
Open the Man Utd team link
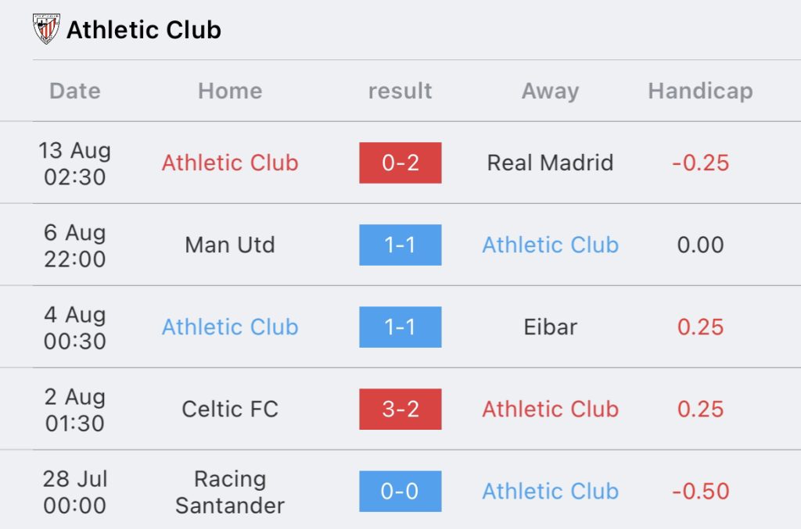[x=230, y=245]
